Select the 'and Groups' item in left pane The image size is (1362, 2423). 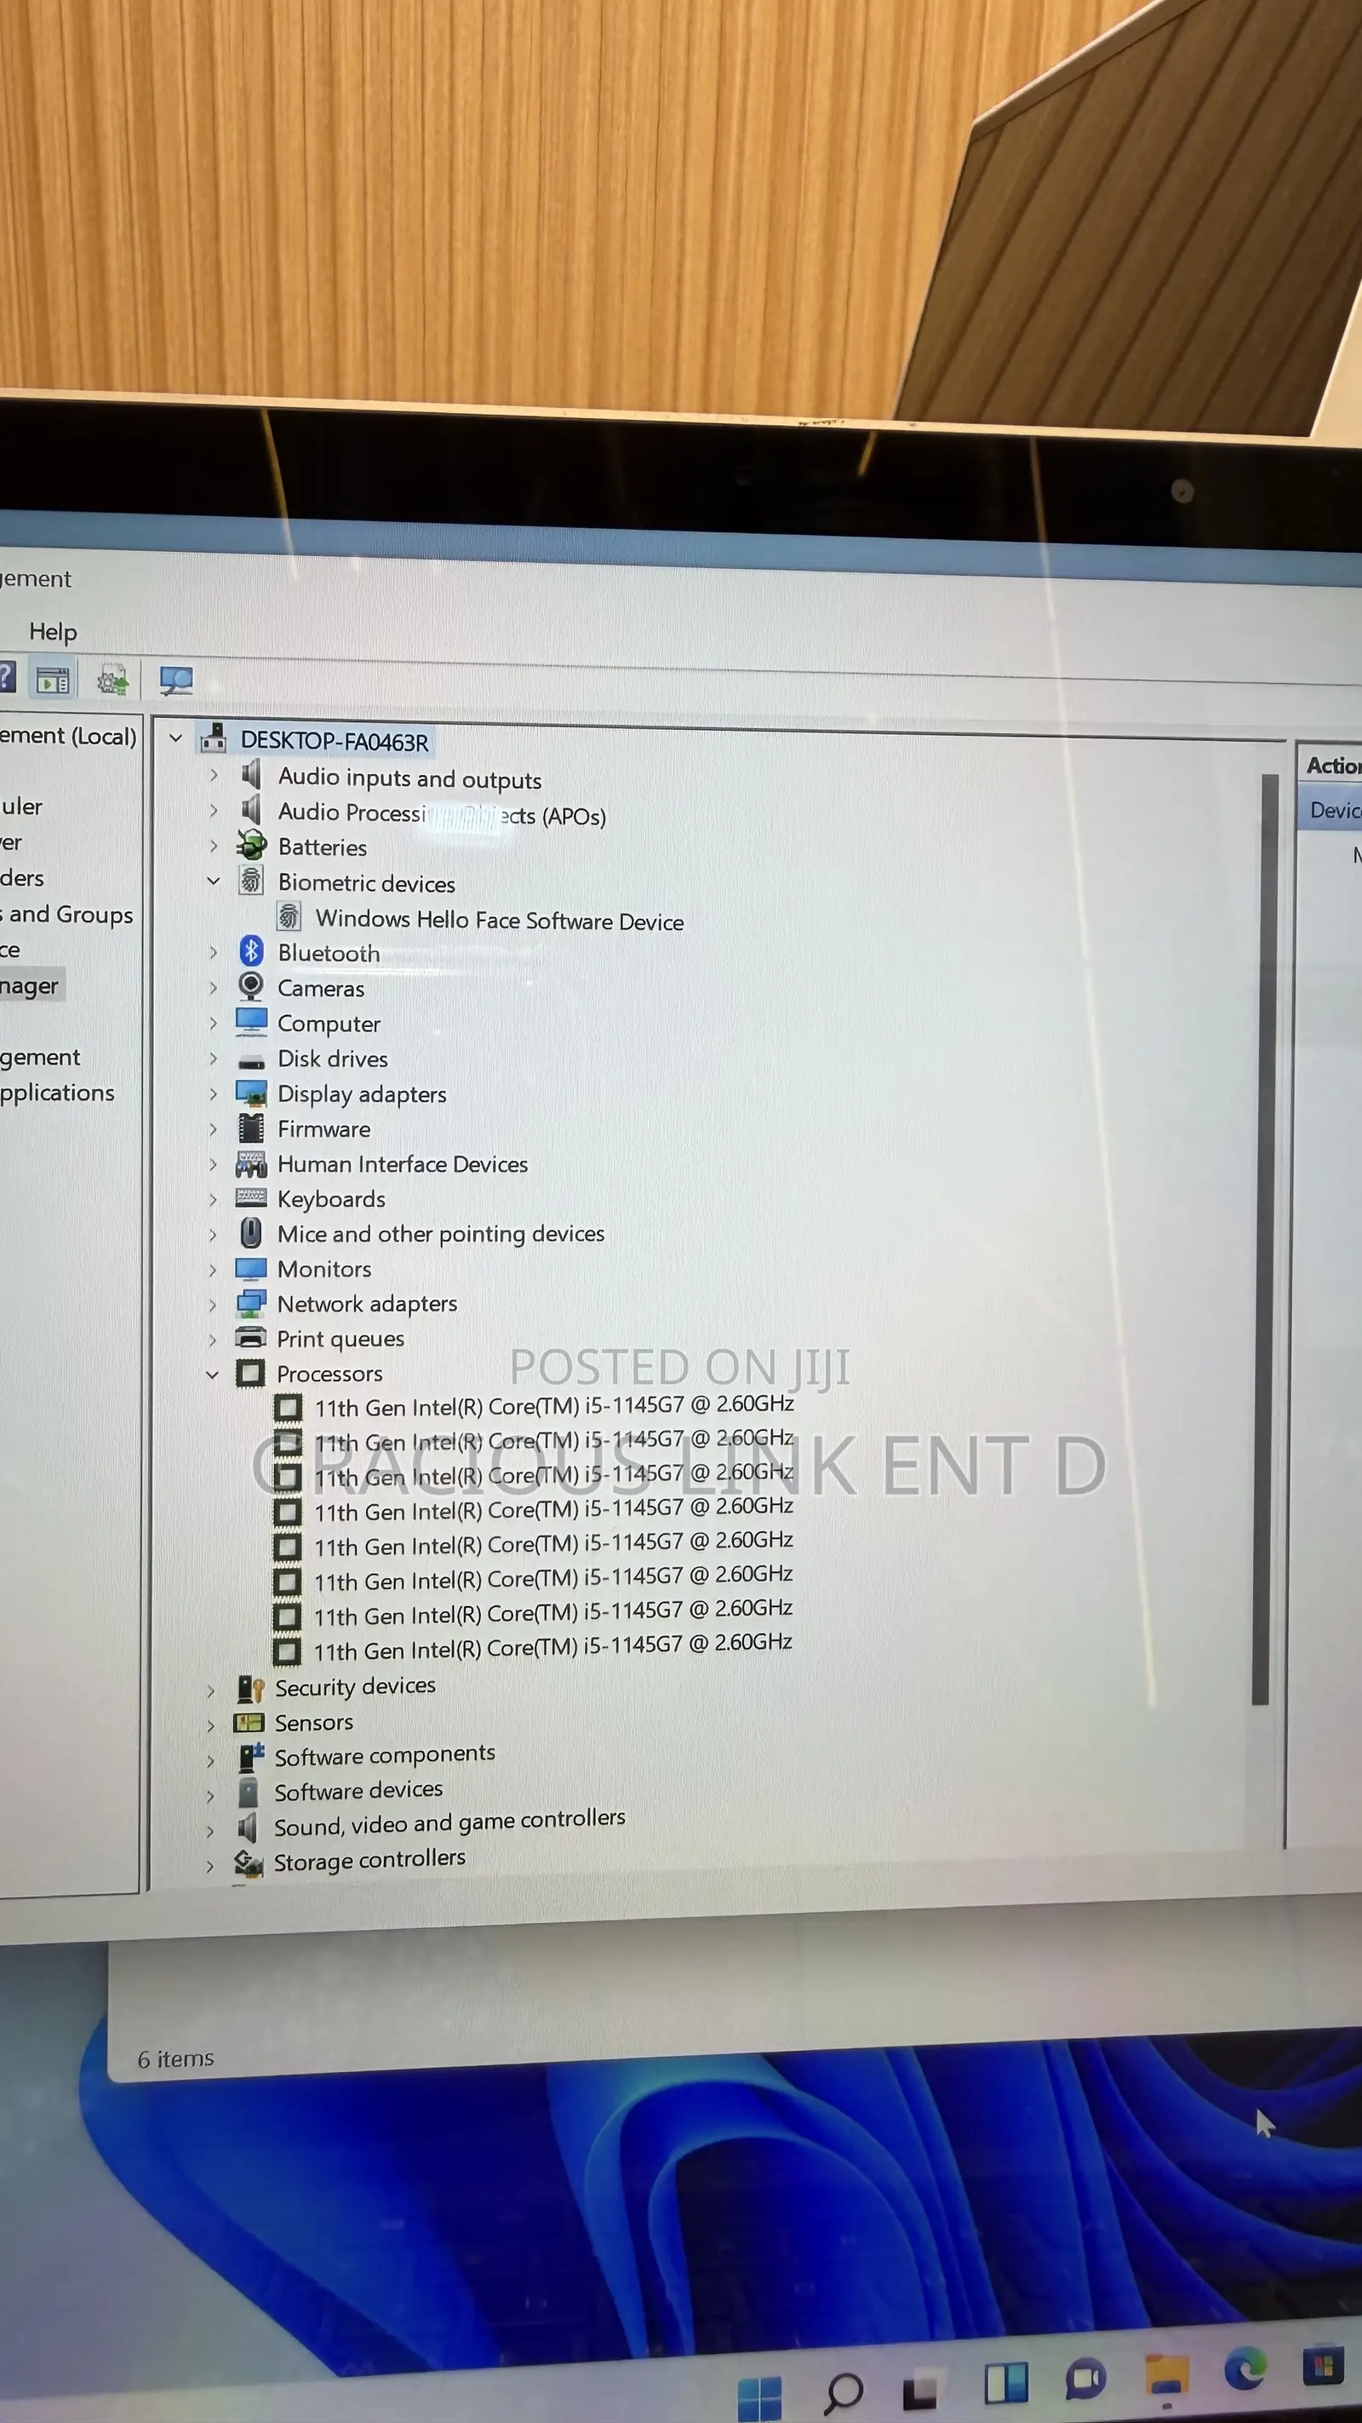(66, 915)
